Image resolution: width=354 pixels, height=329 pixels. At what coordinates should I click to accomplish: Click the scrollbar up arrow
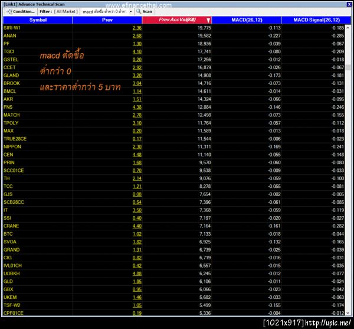pyautogui.click(x=348, y=28)
